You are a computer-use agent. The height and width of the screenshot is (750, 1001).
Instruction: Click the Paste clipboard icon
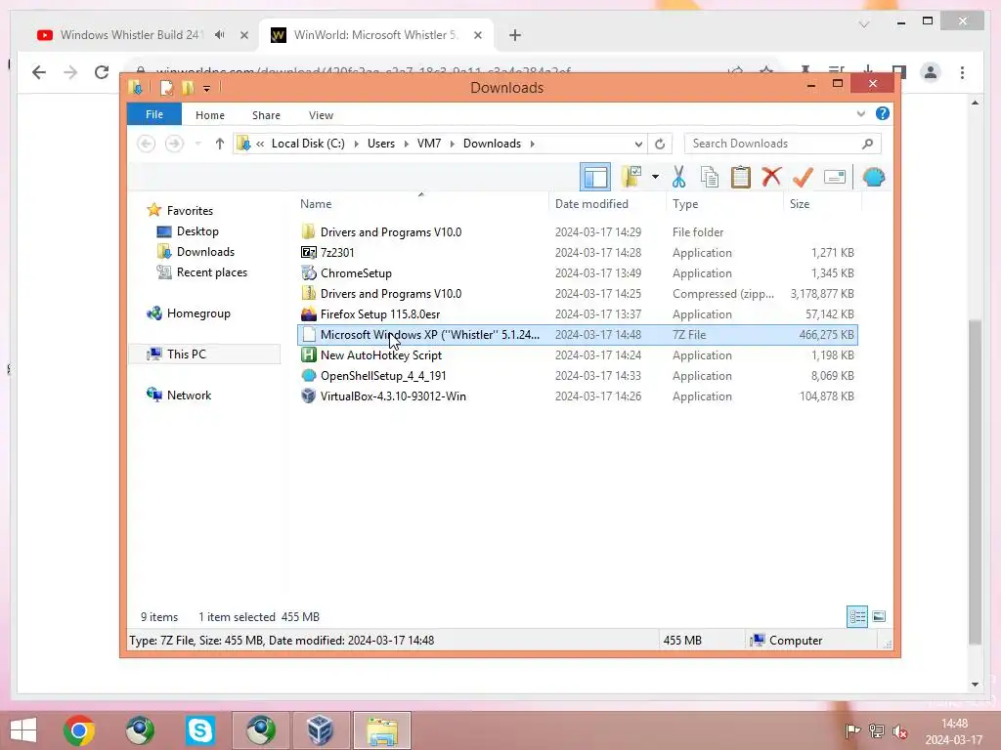pyautogui.click(x=740, y=177)
